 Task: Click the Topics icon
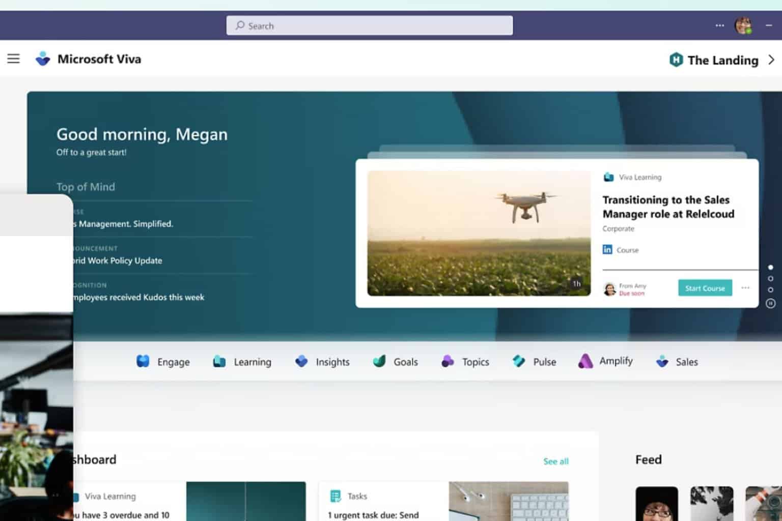(448, 361)
